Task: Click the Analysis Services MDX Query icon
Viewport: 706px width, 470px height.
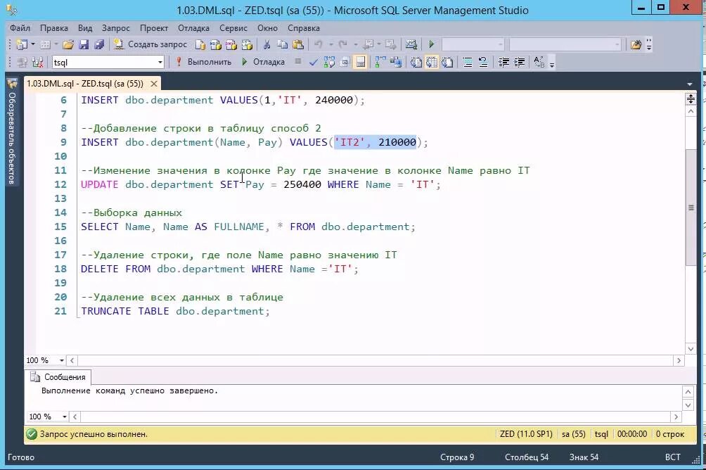Action: click(216, 44)
